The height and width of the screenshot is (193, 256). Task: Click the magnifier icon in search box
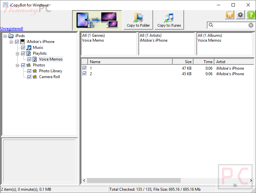211,25
